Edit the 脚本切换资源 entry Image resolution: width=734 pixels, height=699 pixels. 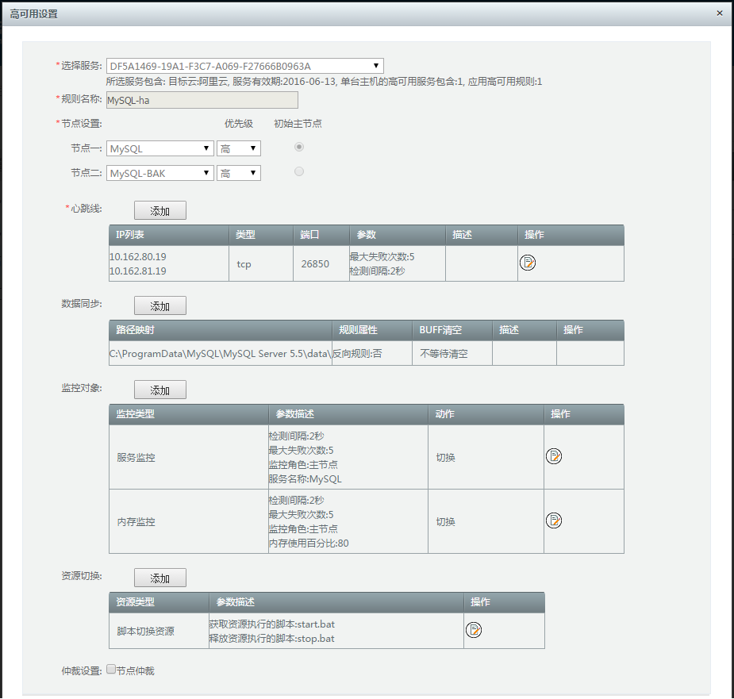pyautogui.click(x=474, y=630)
